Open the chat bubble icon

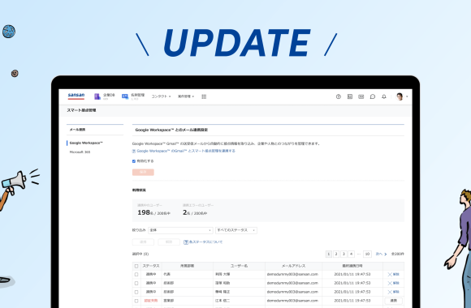[x=373, y=96]
